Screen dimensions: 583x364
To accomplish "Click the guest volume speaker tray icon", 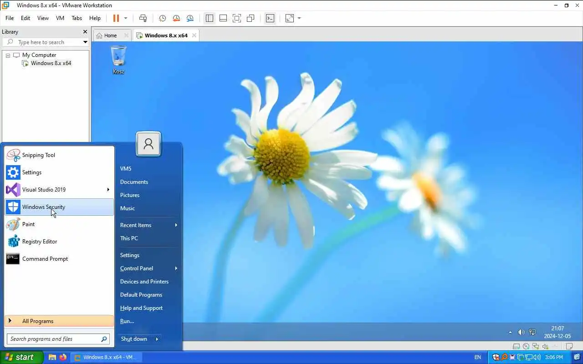I will tap(521, 332).
